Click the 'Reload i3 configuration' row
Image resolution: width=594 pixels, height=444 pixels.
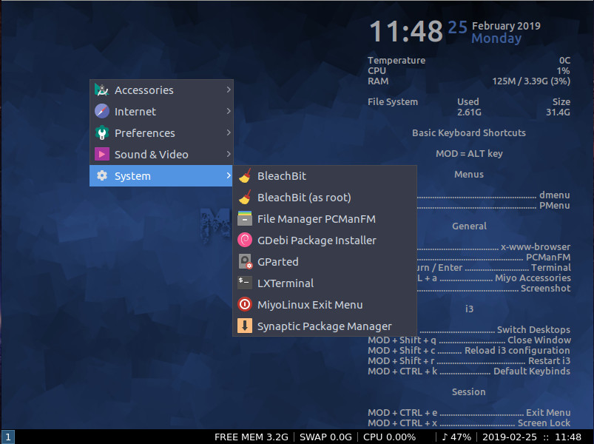(x=469, y=351)
